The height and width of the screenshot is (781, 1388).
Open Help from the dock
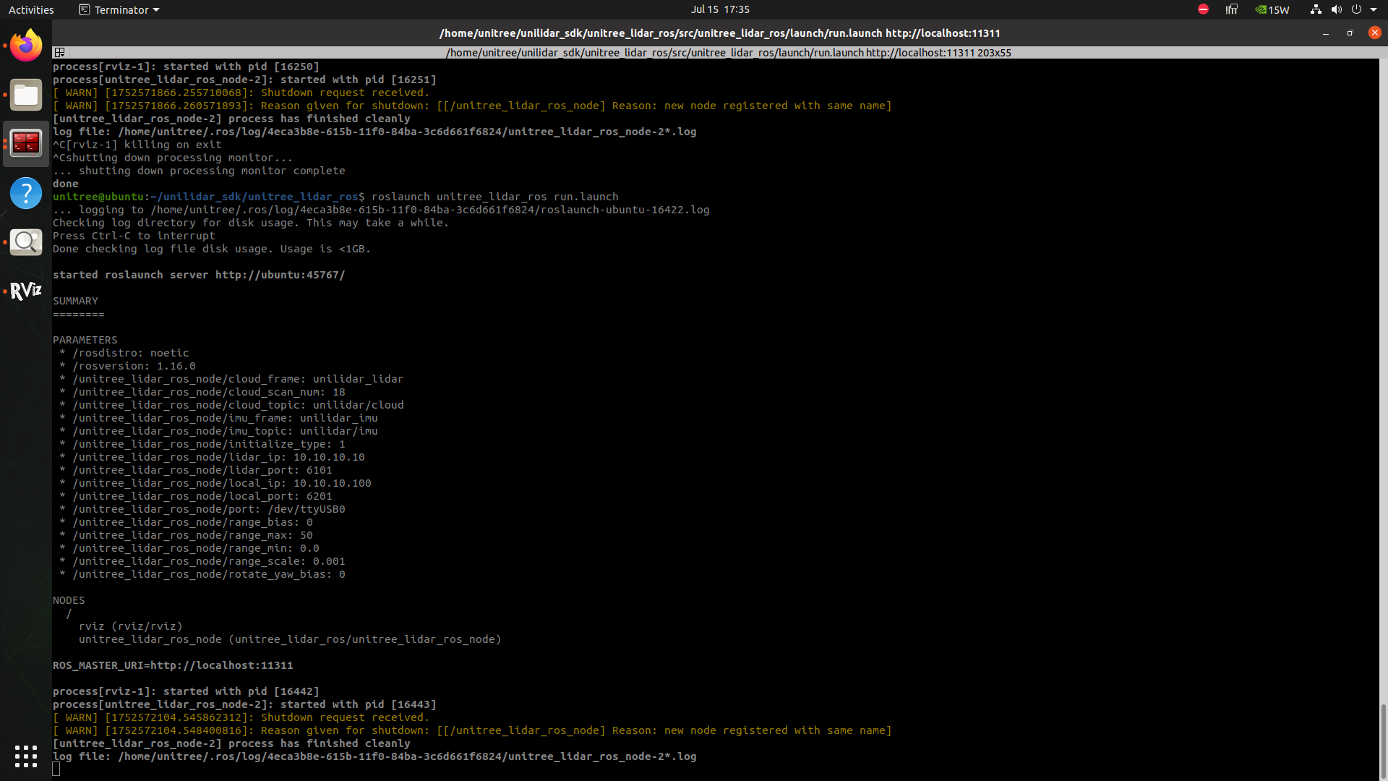click(x=26, y=193)
